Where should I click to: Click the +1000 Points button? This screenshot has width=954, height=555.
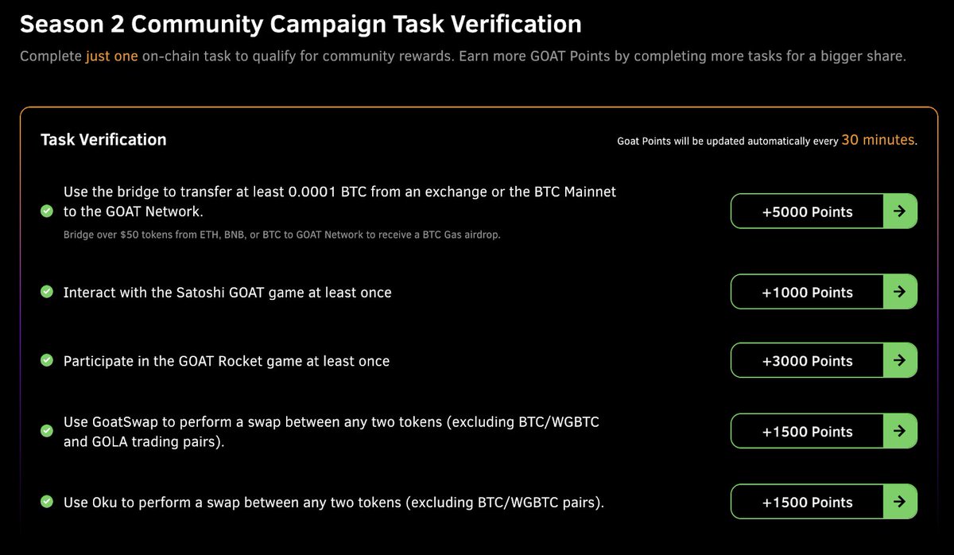point(806,291)
